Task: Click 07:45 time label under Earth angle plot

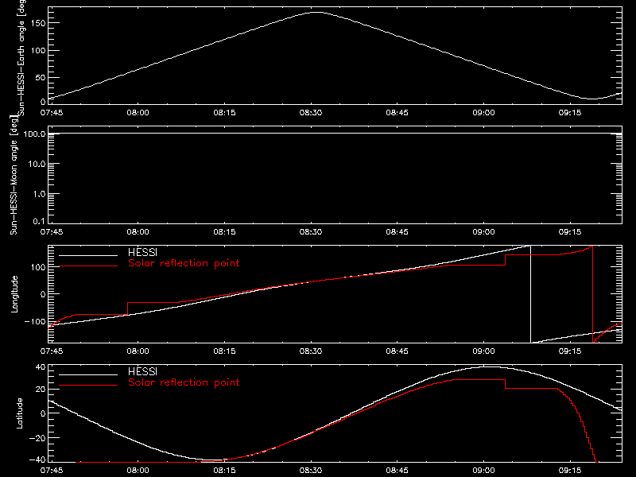Action: pos(52,112)
